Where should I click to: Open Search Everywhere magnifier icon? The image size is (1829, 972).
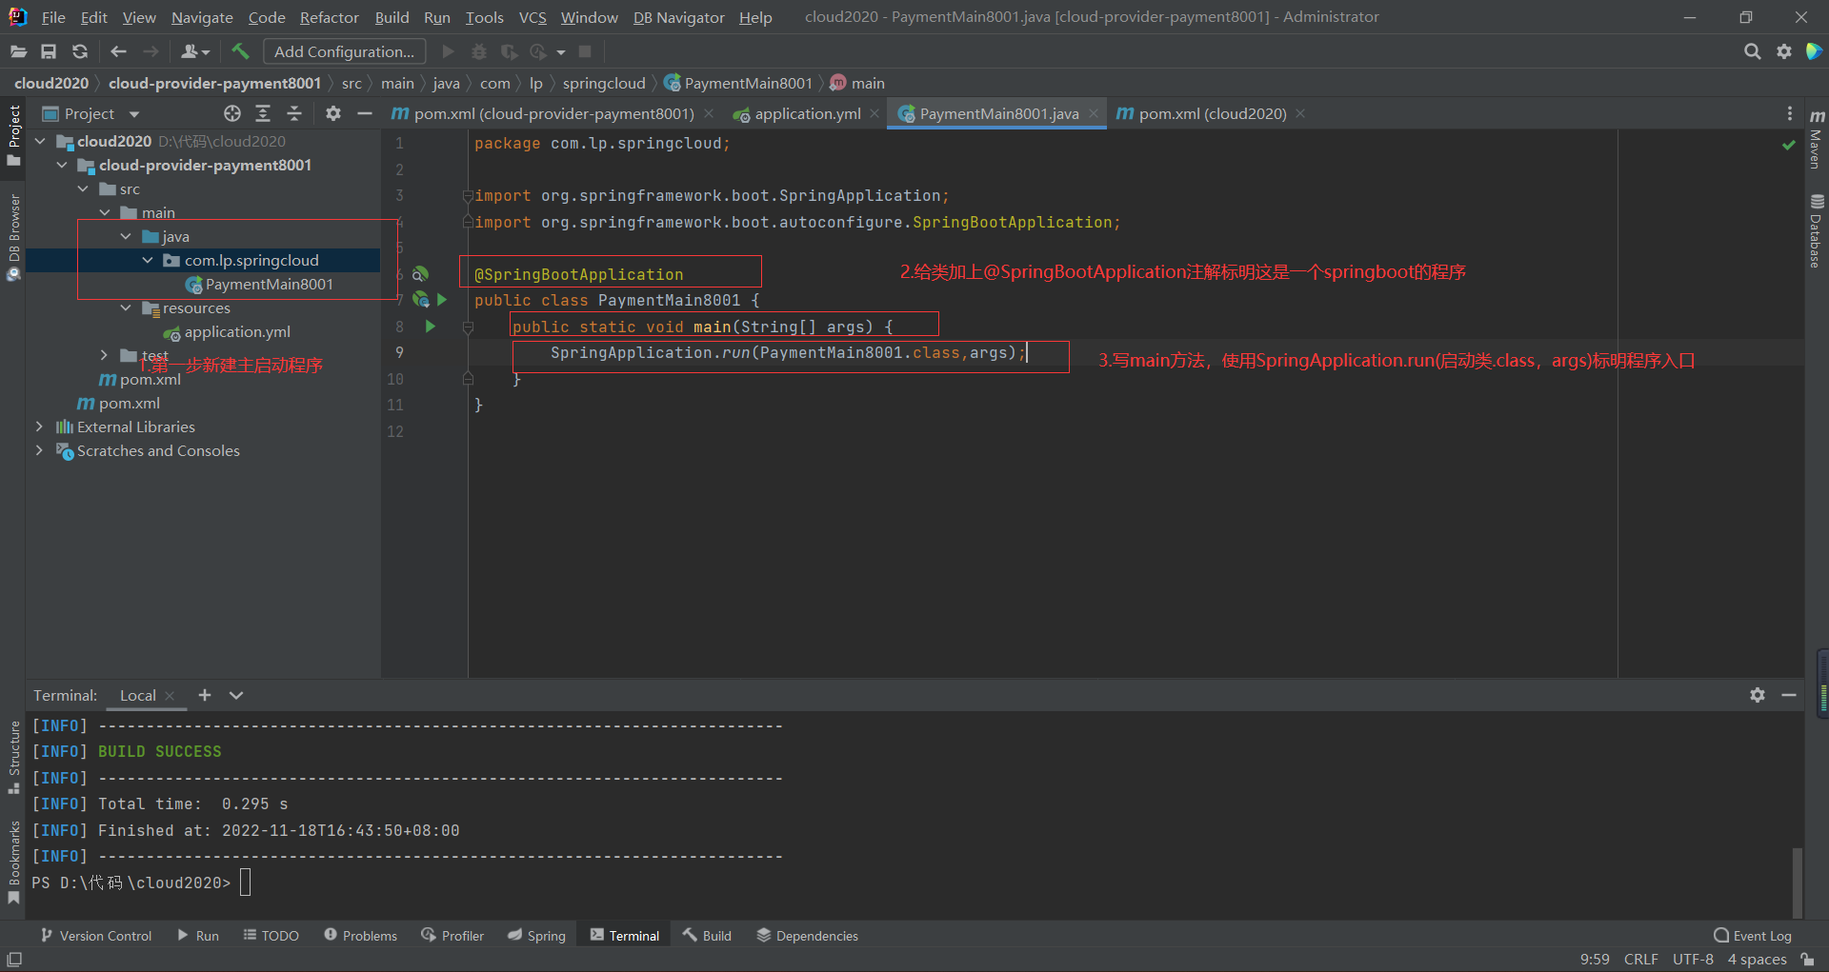tap(1752, 51)
